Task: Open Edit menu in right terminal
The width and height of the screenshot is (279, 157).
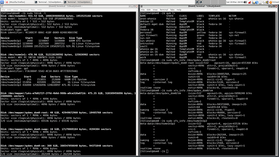Action: pyautogui.click(x=148, y=10)
